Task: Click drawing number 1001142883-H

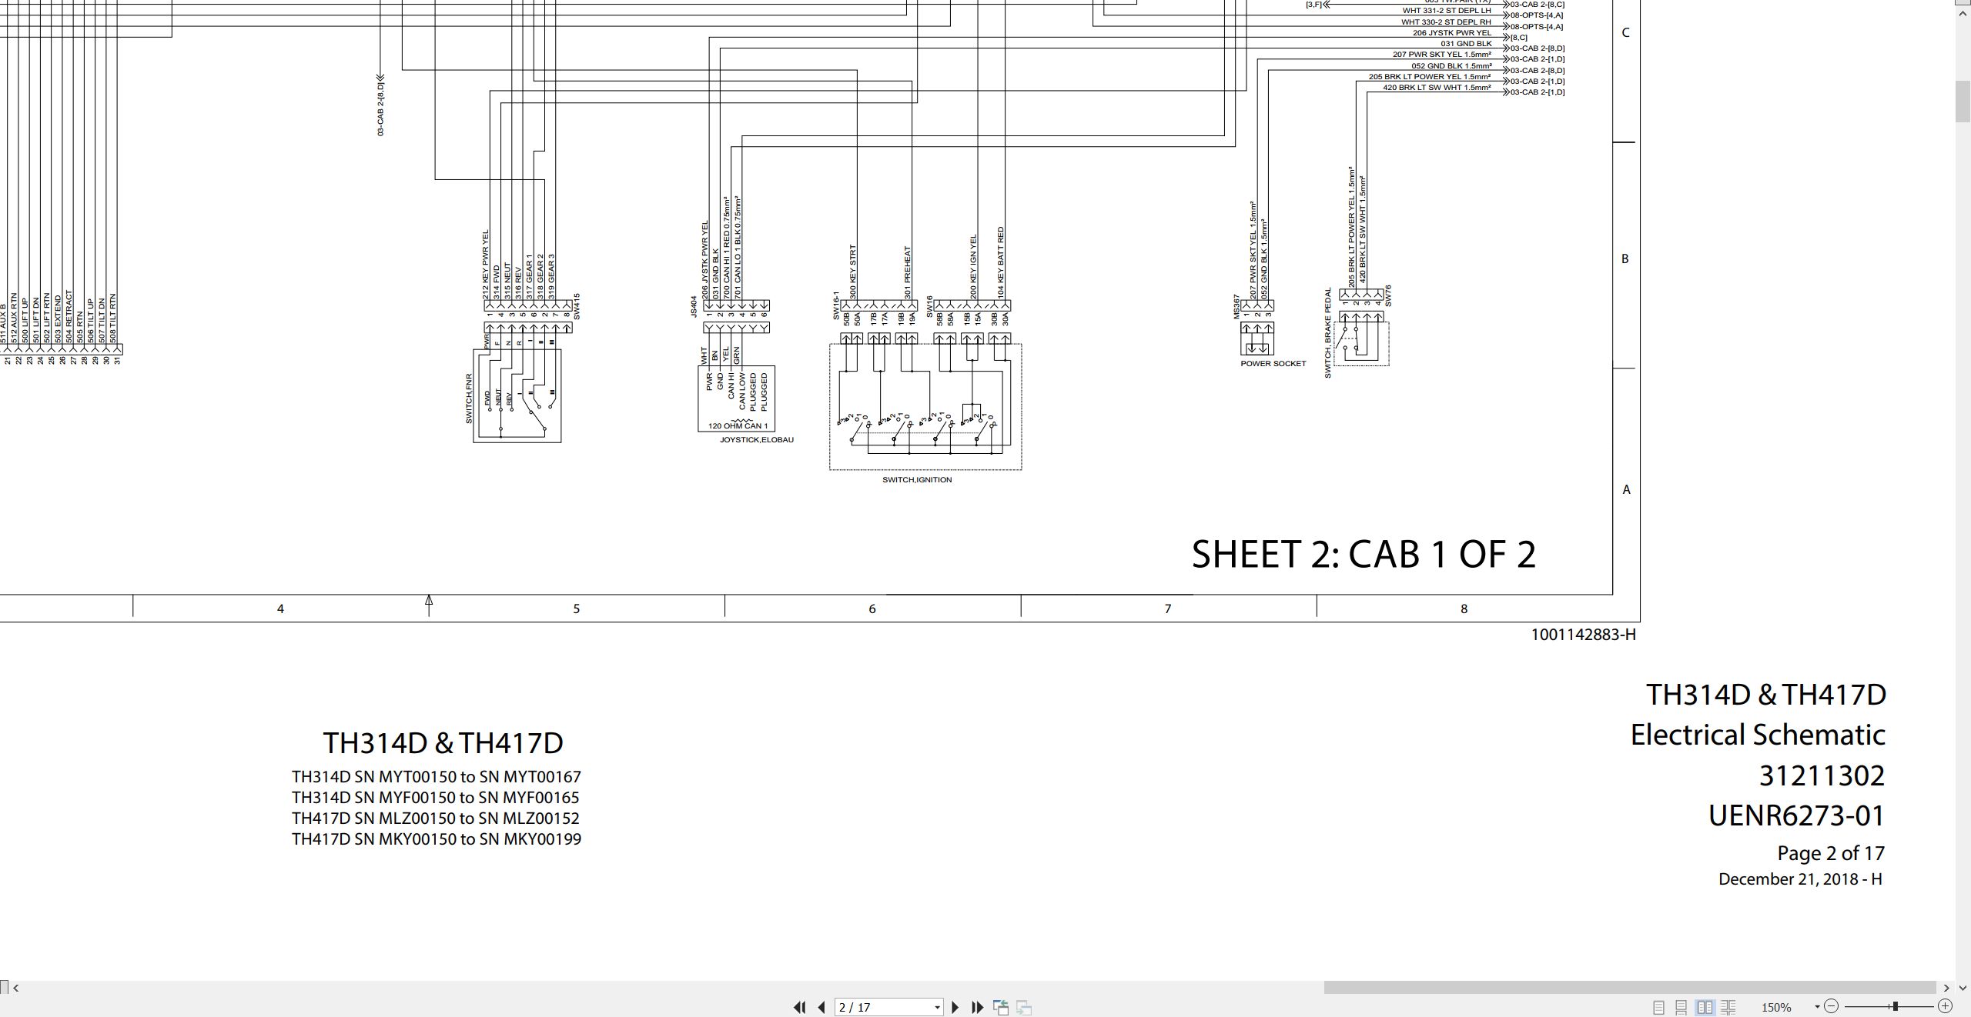Action: click(x=1583, y=635)
